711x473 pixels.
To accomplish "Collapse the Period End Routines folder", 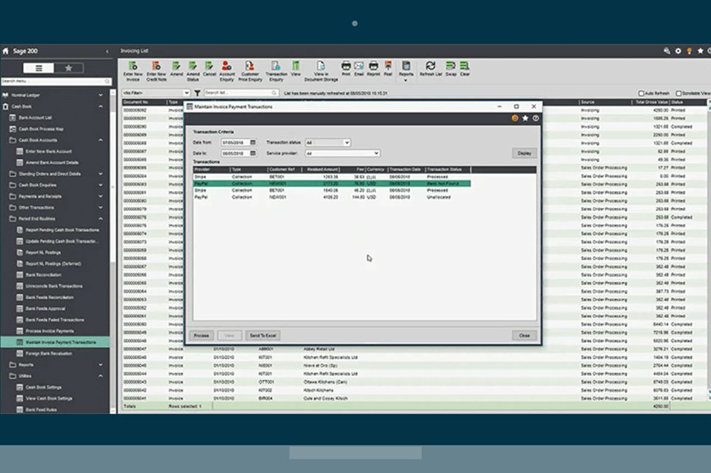I will pos(101,219).
